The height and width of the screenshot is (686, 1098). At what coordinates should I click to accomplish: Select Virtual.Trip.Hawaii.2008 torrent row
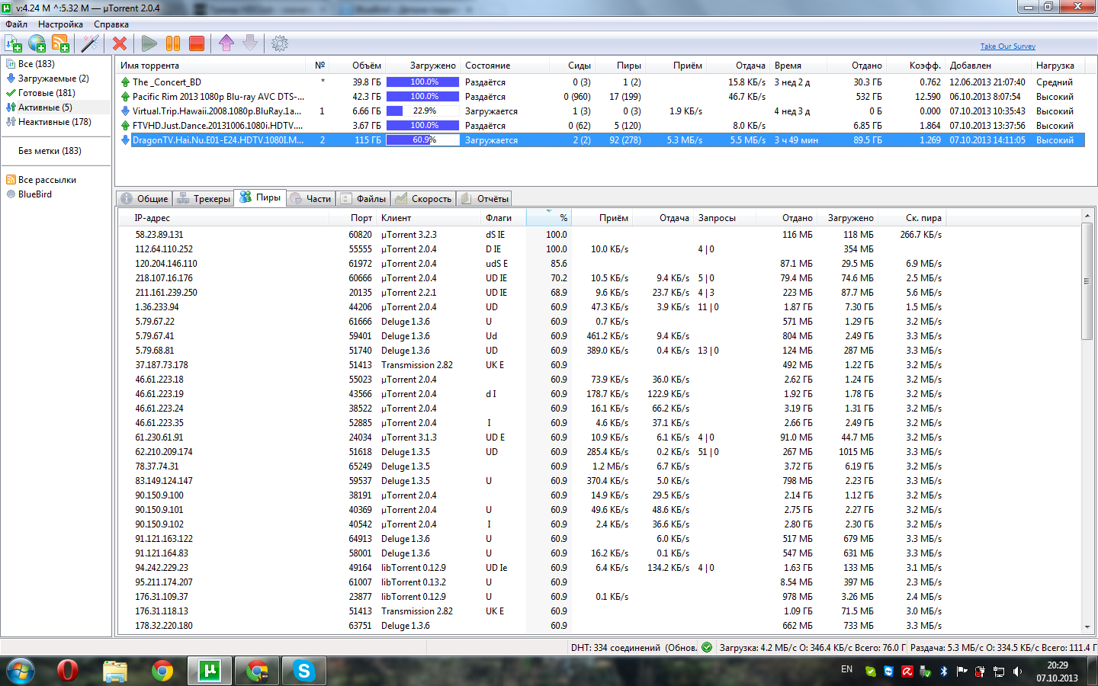click(601, 111)
